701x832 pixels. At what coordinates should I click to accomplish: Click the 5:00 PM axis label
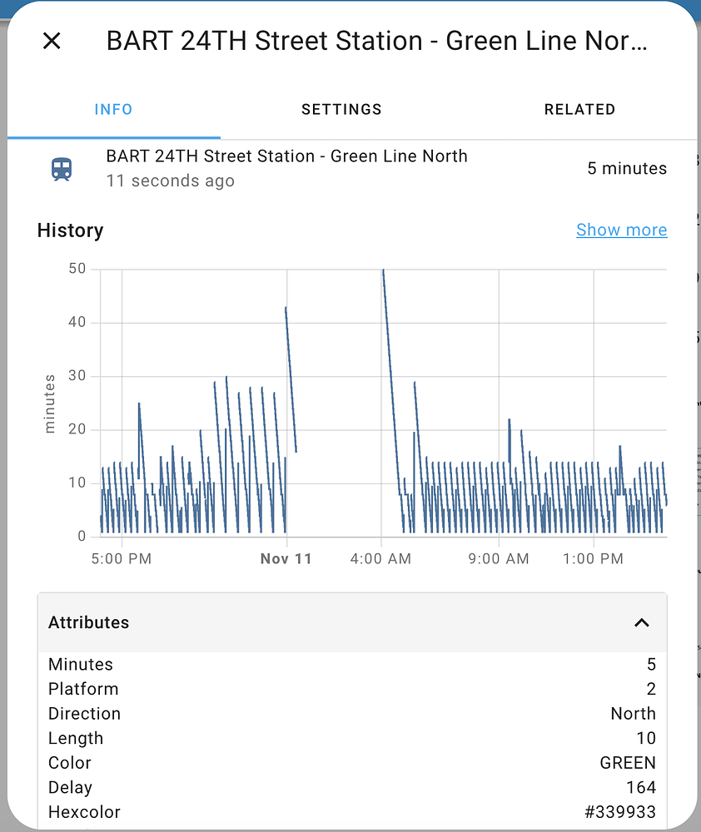122,559
